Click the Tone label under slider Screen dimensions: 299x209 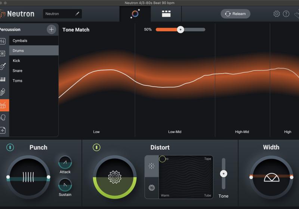coord(223,196)
